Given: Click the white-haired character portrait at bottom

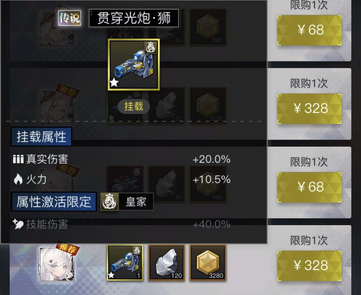Looking at the screenshot, I should click(57, 264).
